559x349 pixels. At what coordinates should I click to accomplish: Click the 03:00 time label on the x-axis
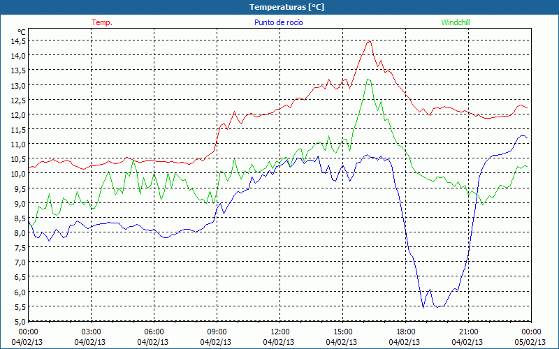[x=92, y=332]
